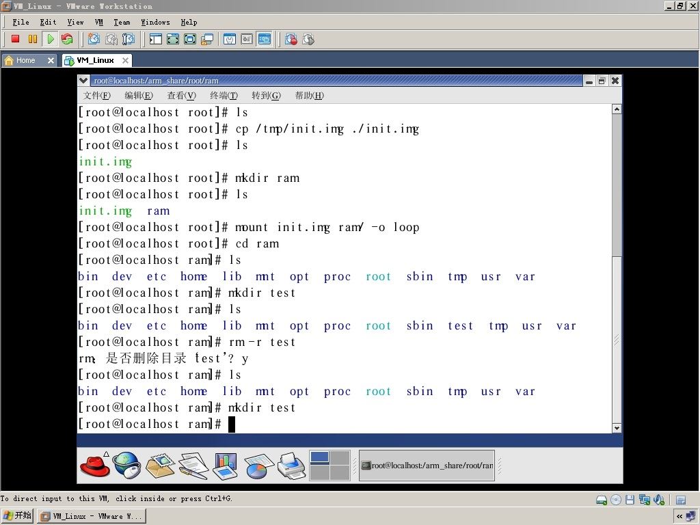
Task: Click the terminal title bar root@localhost:/arm_share/root/ram
Action: [x=337, y=81]
